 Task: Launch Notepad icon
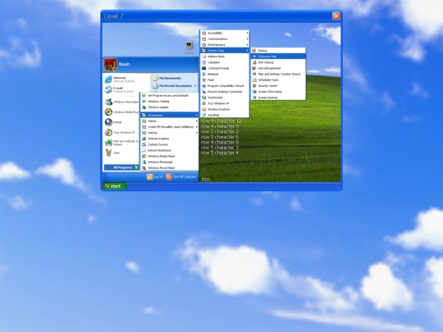coord(203,74)
